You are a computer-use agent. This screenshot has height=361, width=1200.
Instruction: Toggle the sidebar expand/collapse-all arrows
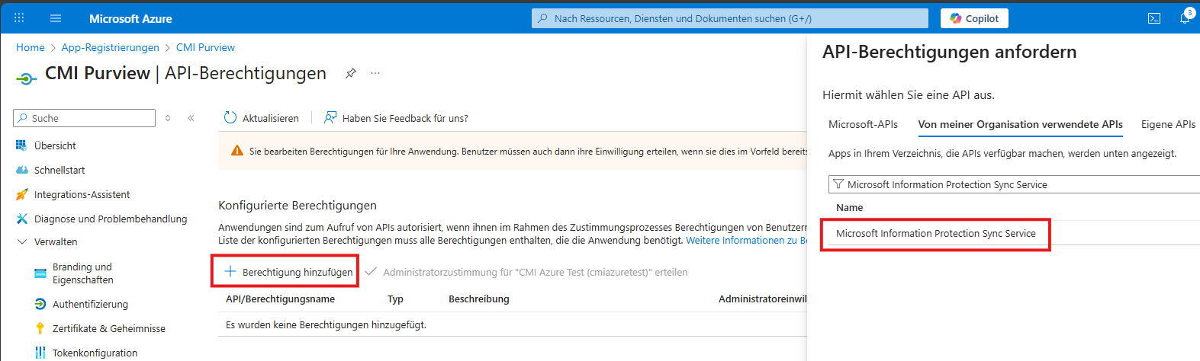tap(168, 118)
